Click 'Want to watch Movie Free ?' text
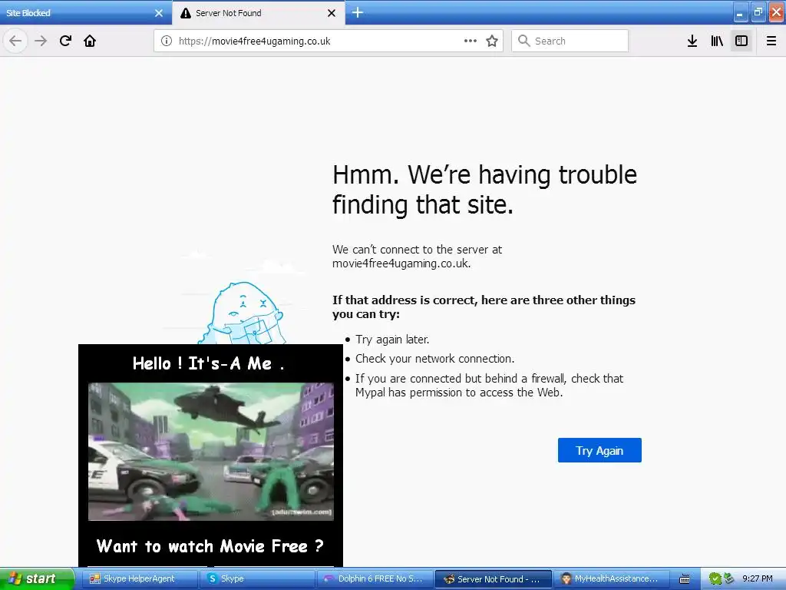Viewport: 786px width, 590px height. click(x=210, y=546)
